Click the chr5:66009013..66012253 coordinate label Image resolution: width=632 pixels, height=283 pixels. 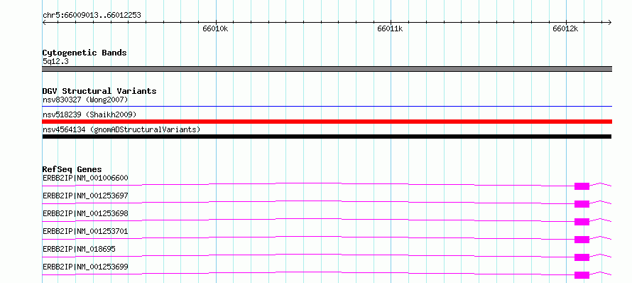tap(92, 16)
